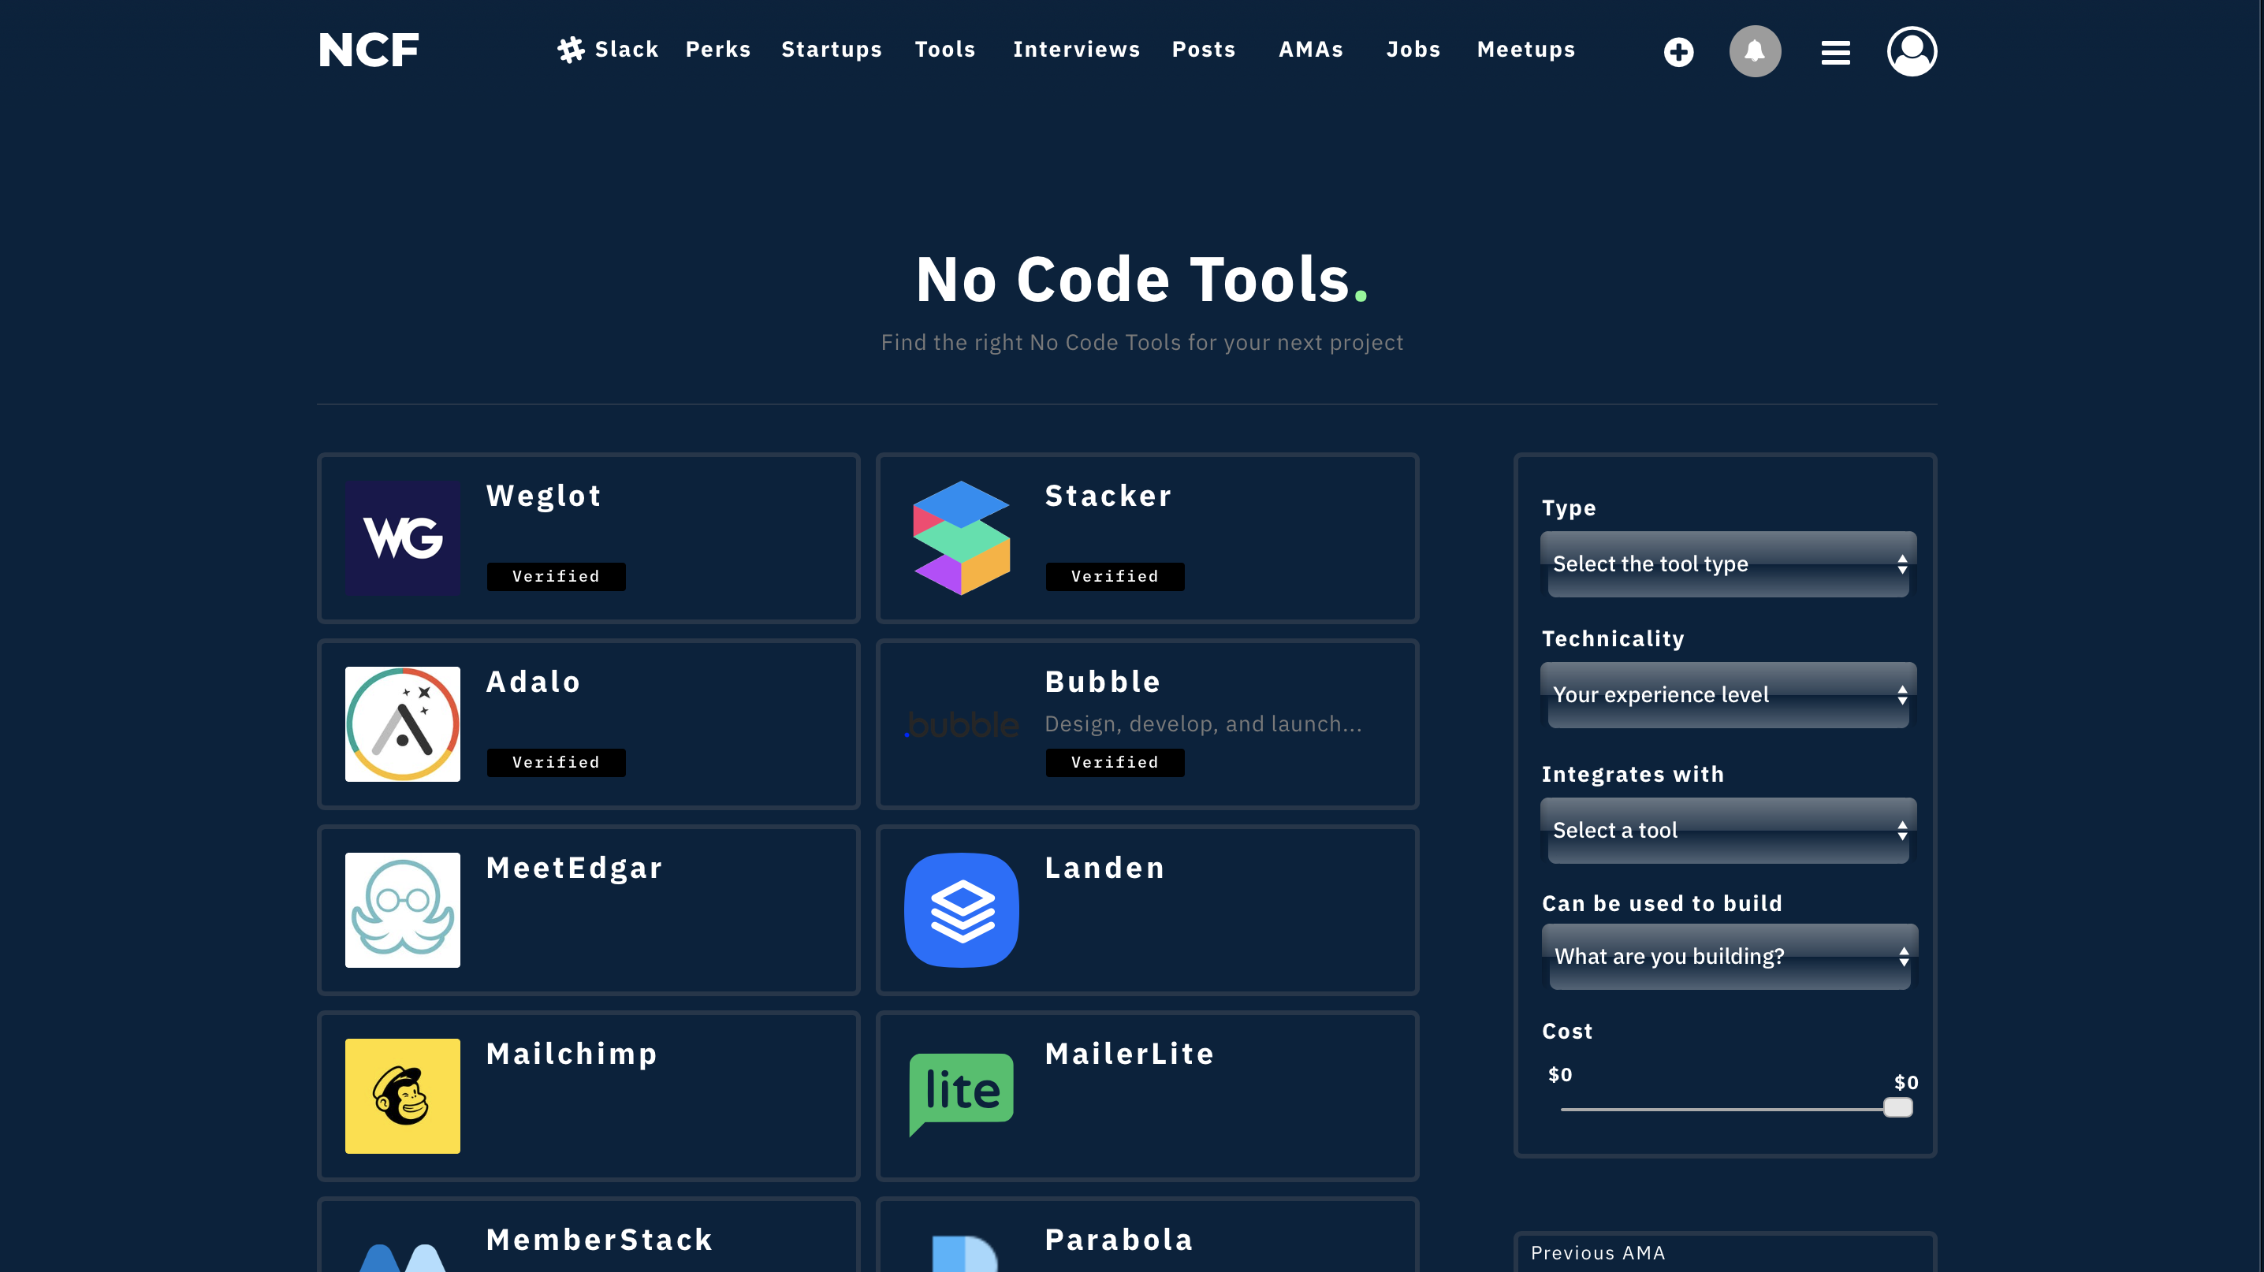Click the Stacker layered logo
This screenshot has width=2264, height=1272.
962,537
